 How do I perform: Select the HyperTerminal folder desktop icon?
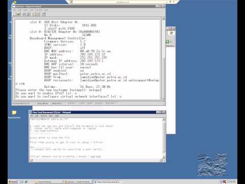14,114
